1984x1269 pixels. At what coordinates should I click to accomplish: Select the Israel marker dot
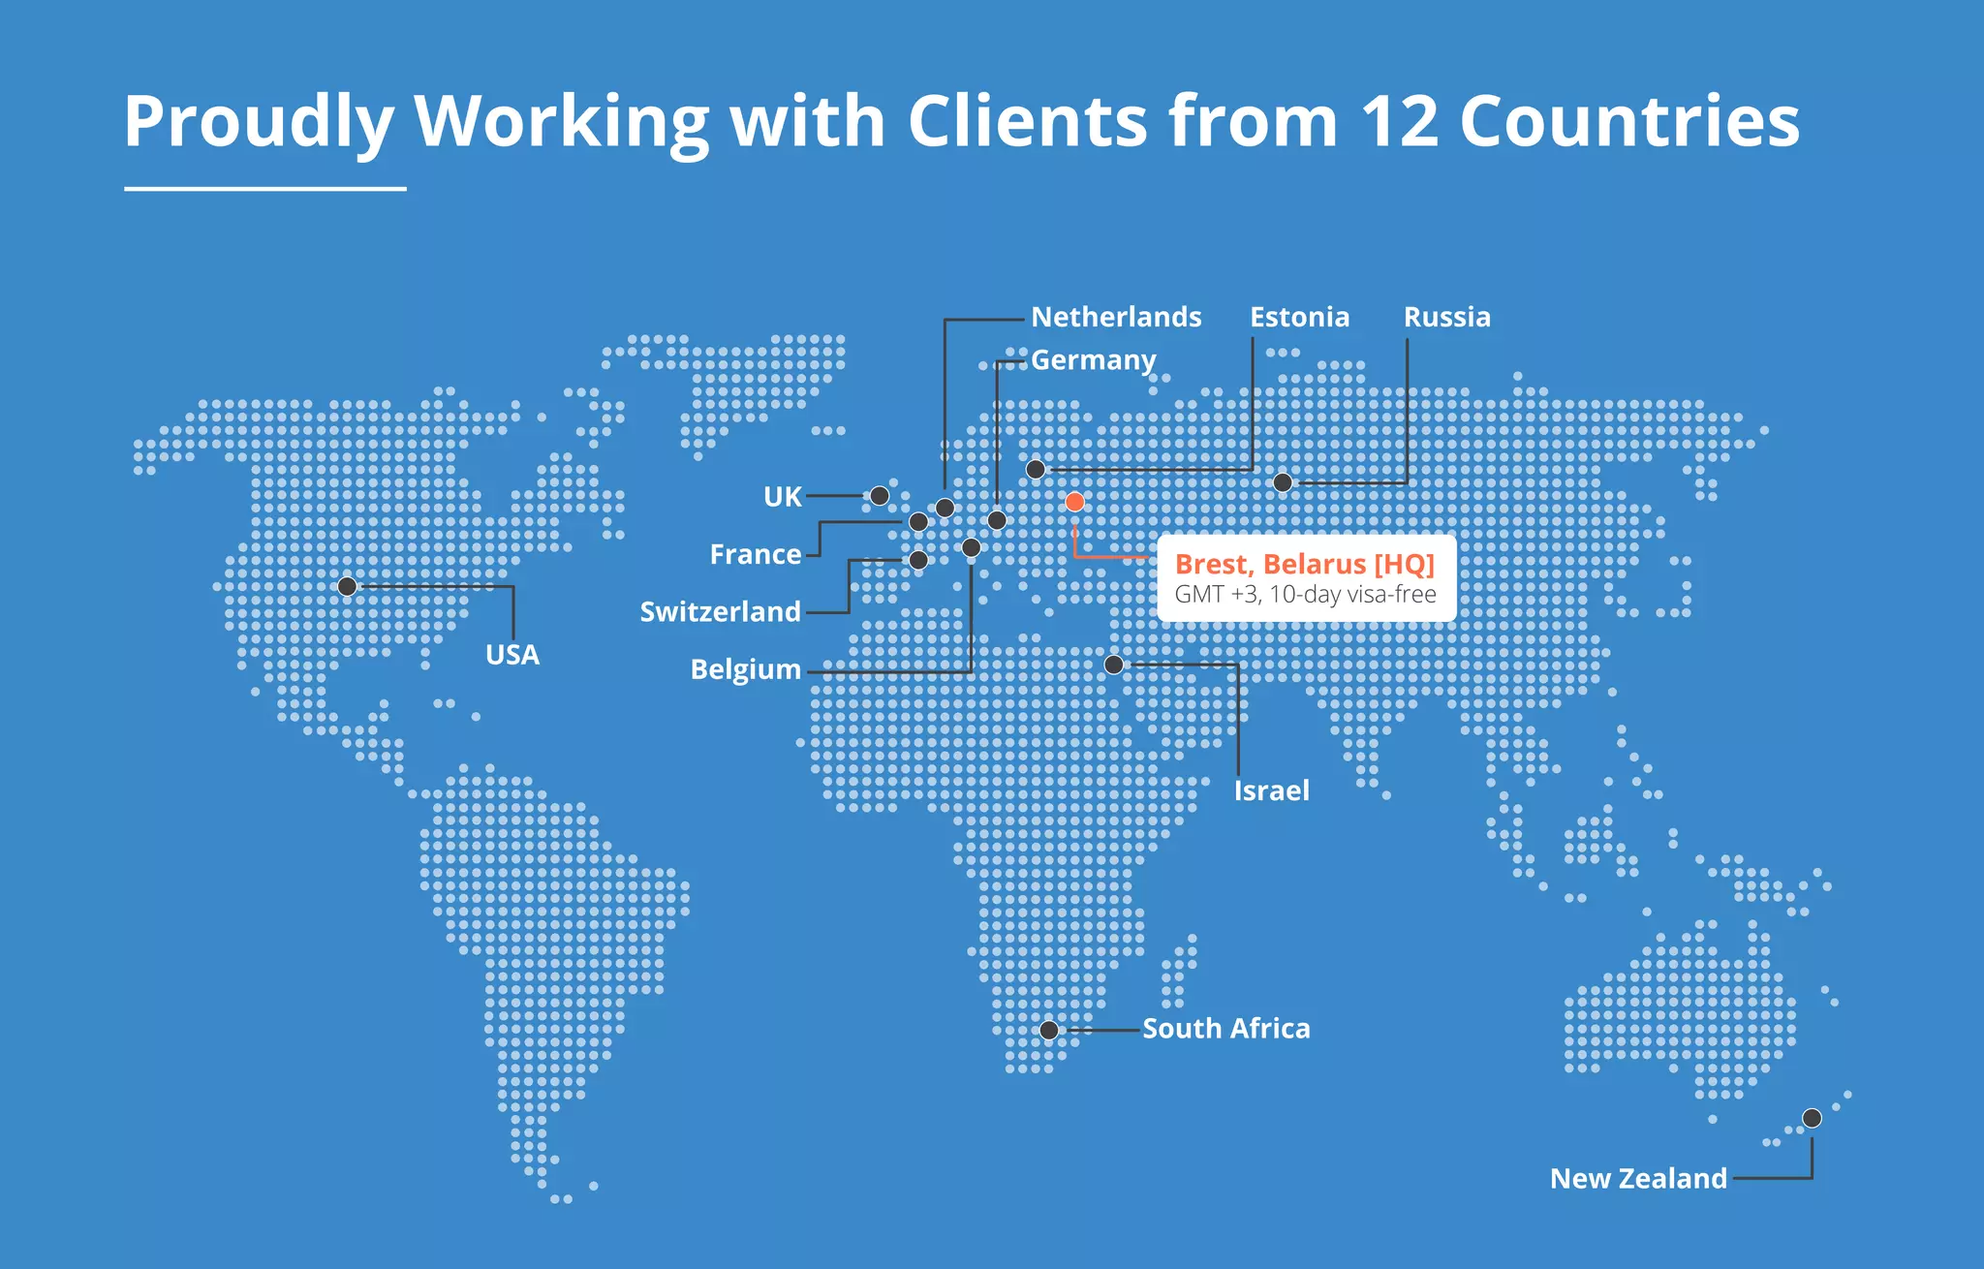point(1114,665)
